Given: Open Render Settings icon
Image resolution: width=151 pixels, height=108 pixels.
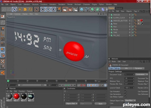Looking at the screenshot, I should [x=75, y=9].
